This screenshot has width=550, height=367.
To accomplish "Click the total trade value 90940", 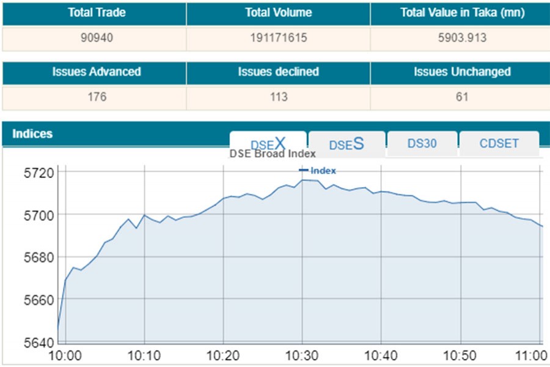I will click(97, 38).
